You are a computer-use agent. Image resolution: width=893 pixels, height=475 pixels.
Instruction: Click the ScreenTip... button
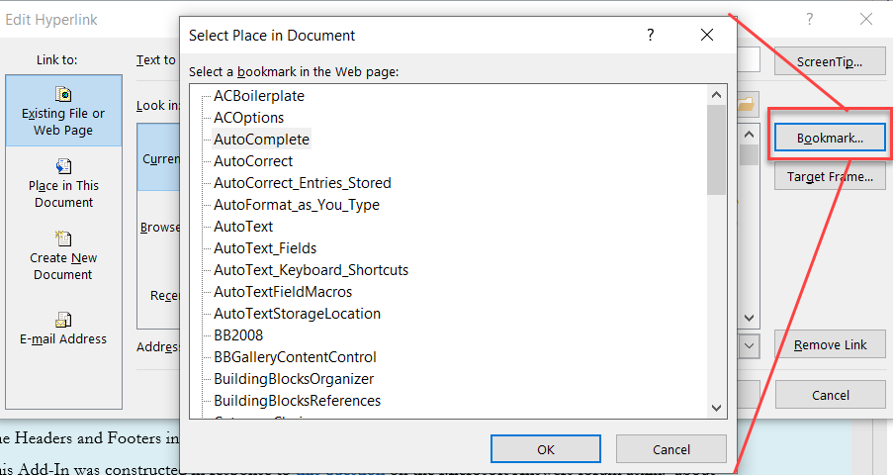click(830, 61)
